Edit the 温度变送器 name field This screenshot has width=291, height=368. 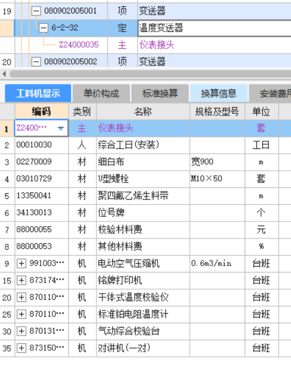point(215,28)
